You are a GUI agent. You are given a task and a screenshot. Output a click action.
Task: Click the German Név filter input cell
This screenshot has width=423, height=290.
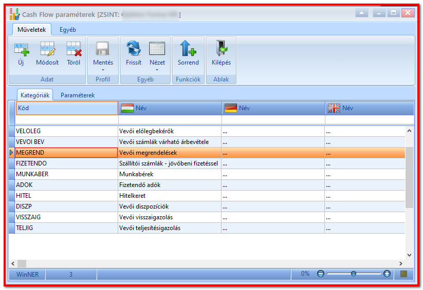point(273,120)
